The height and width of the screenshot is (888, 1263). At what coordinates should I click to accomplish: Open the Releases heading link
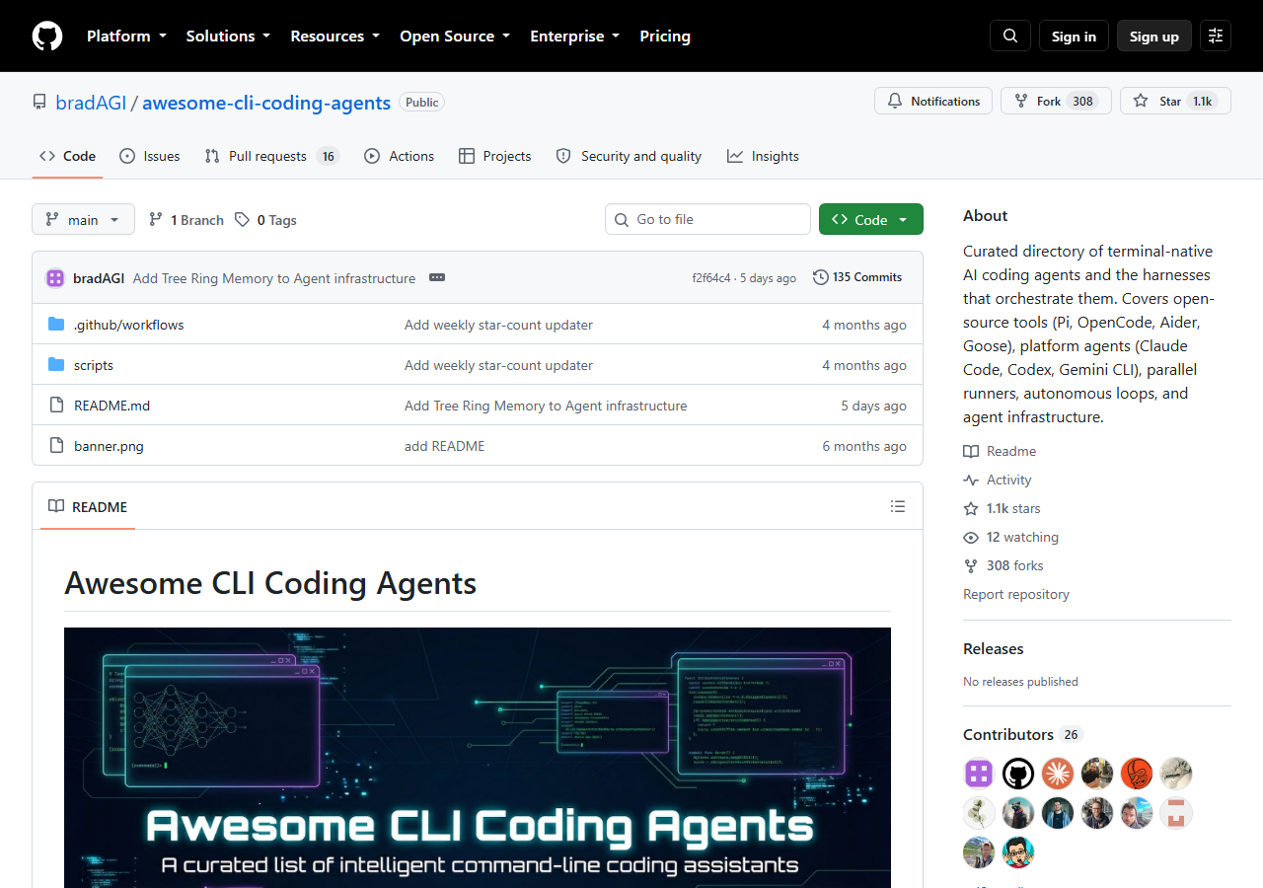993,648
